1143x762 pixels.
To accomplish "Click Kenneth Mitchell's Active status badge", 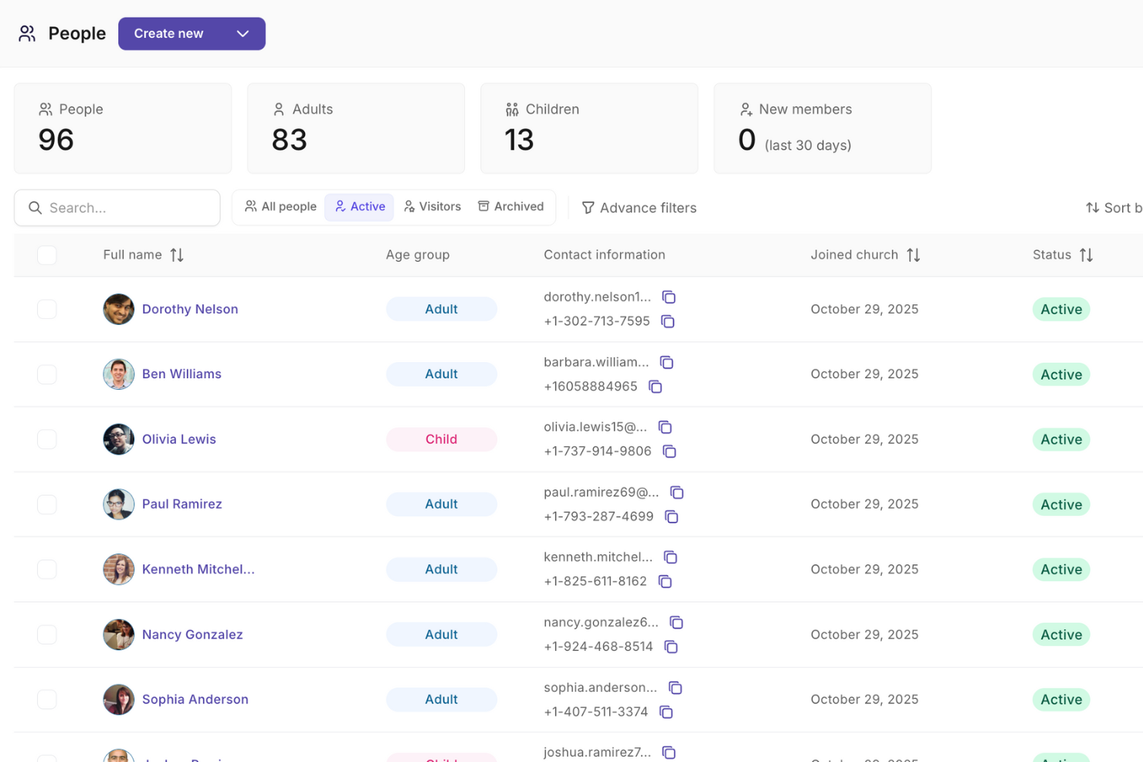I will (1060, 569).
